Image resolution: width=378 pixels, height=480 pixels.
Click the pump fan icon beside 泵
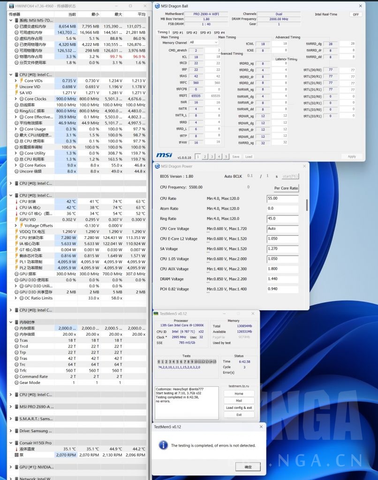click(15, 455)
